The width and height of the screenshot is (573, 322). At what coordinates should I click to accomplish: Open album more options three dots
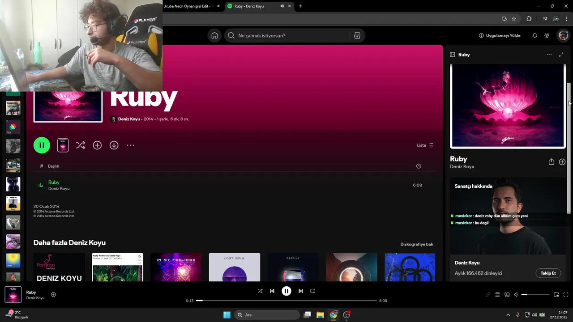click(131, 145)
